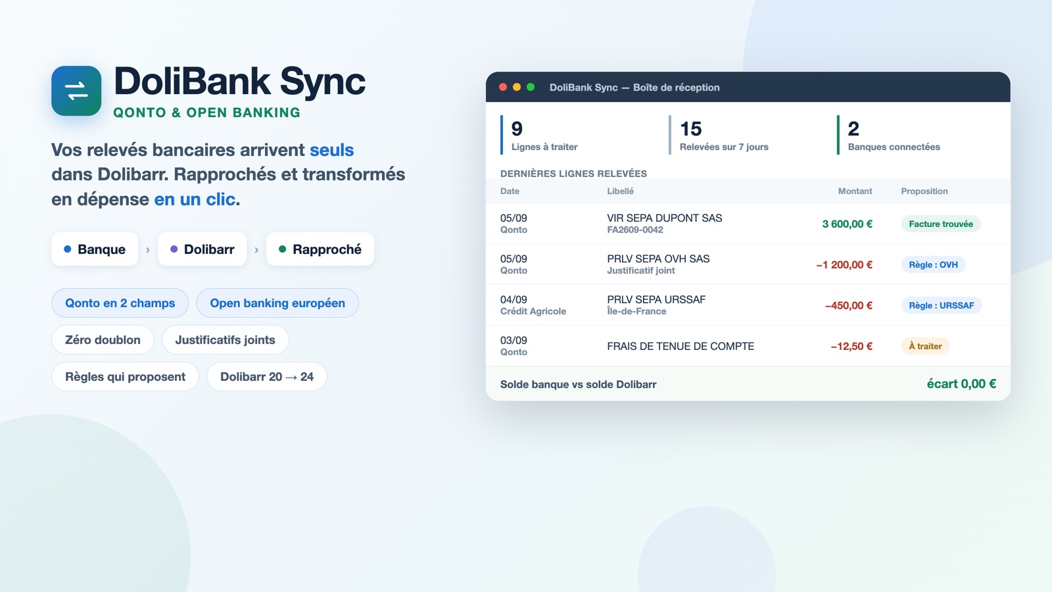This screenshot has height=592, width=1052.
Task: Click the Date column header
Action: [x=510, y=191]
